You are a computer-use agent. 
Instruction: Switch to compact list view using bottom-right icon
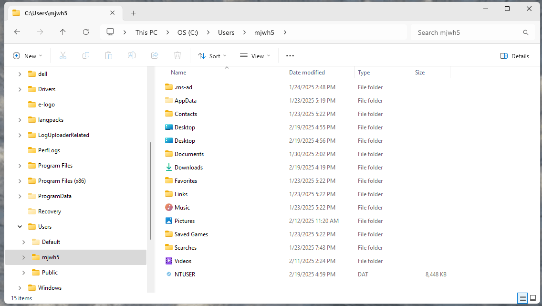coord(532,298)
